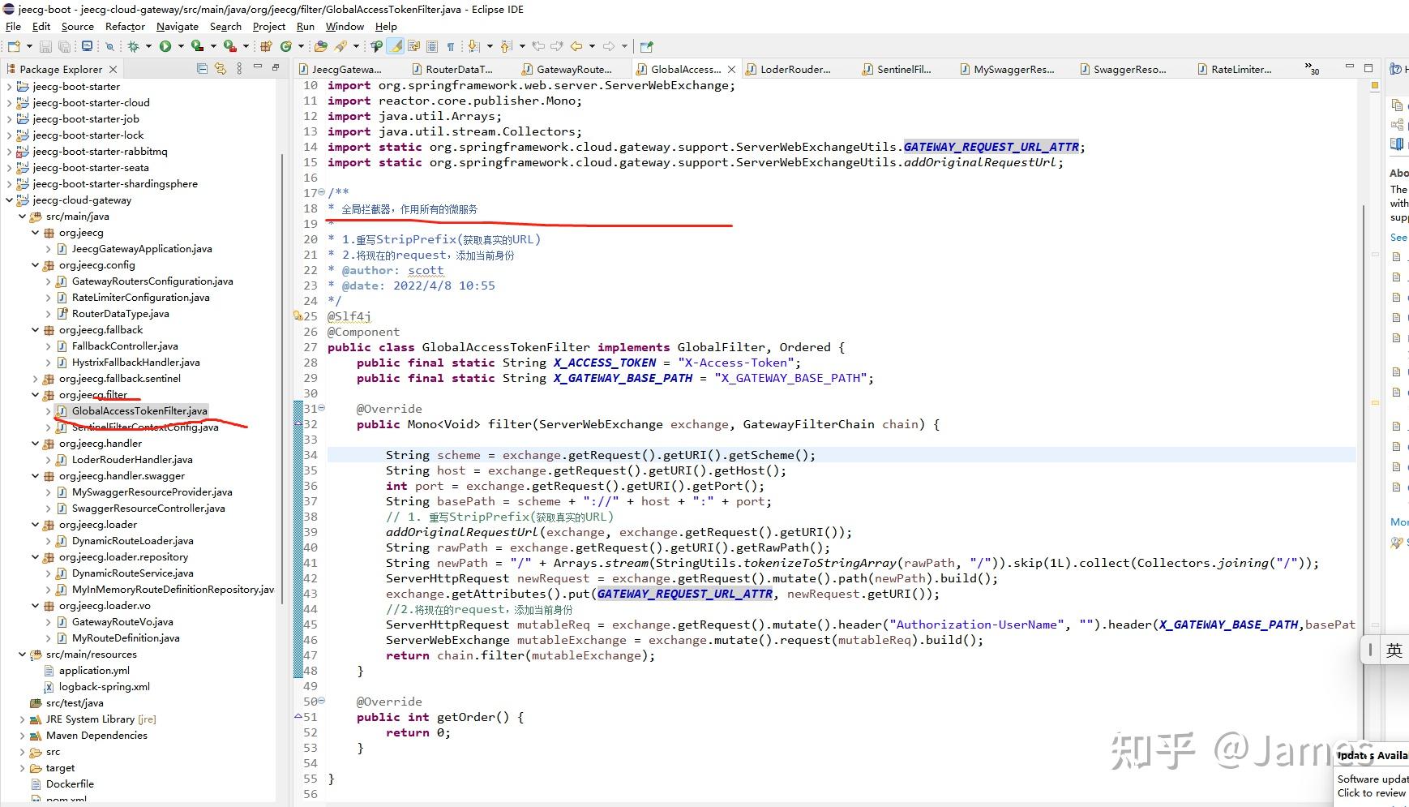Click the Help view person icon

tap(1396, 69)
